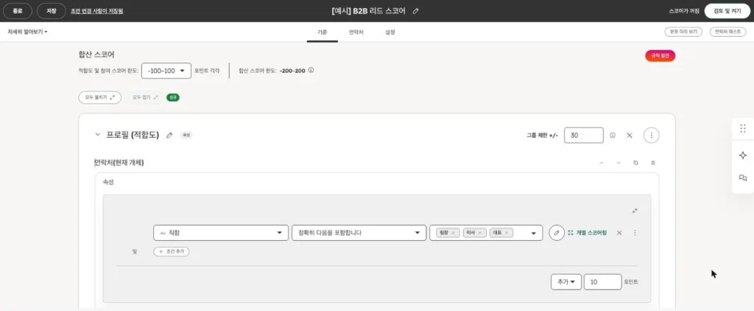Click the 속성 badge next to group name
Viewport: 754px width, 311px height.
(x=186, y=136)
